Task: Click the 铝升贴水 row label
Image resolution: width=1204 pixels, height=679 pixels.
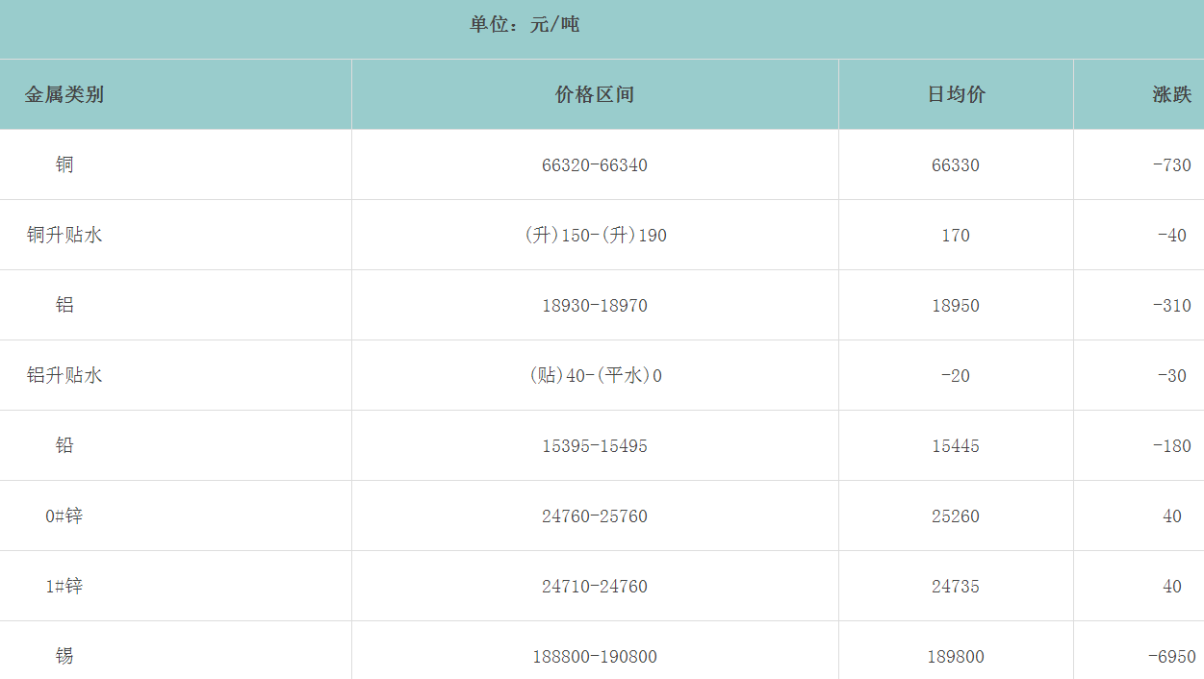Action: click(64, 375)
